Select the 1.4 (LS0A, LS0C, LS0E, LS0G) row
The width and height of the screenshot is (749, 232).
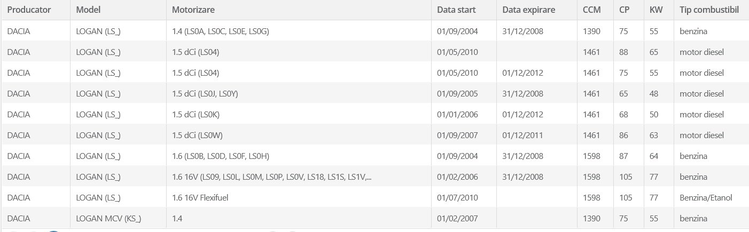pos(374,31)
